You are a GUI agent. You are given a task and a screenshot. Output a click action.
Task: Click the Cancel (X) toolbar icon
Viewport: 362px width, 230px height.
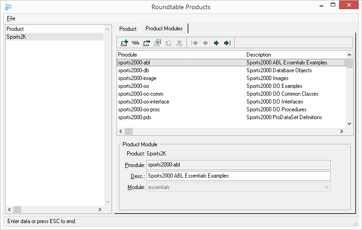click(179, 43)
